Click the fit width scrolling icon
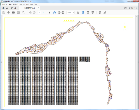The height and width of the screenshot is (110, 139). (78, 13)
